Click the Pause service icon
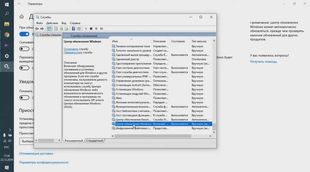310x172 pixels. 96,29
